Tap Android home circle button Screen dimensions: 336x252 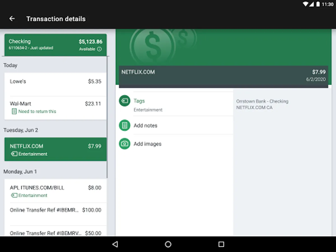[168, 244]
